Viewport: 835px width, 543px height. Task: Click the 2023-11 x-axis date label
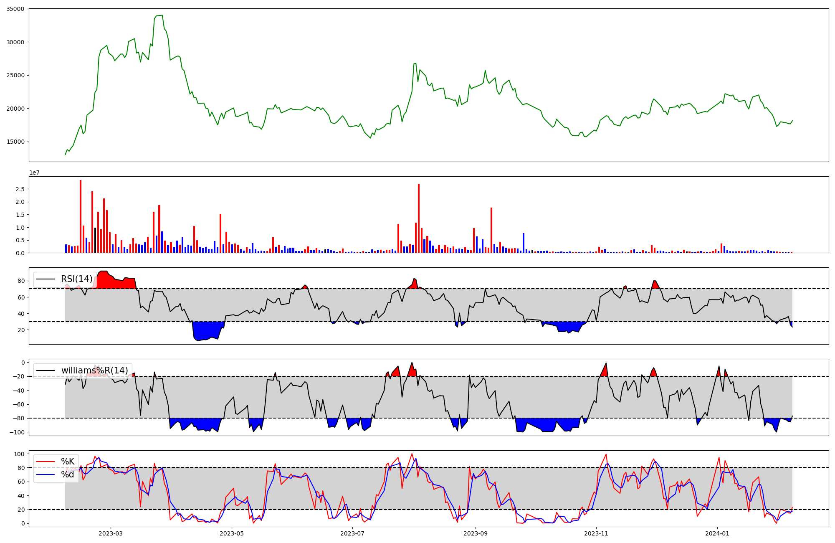pos(596,533)
